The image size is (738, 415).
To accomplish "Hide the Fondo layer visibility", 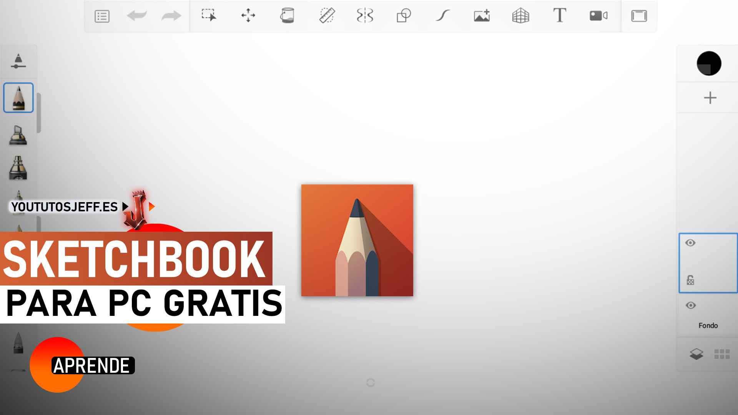I will coord(691,305).
